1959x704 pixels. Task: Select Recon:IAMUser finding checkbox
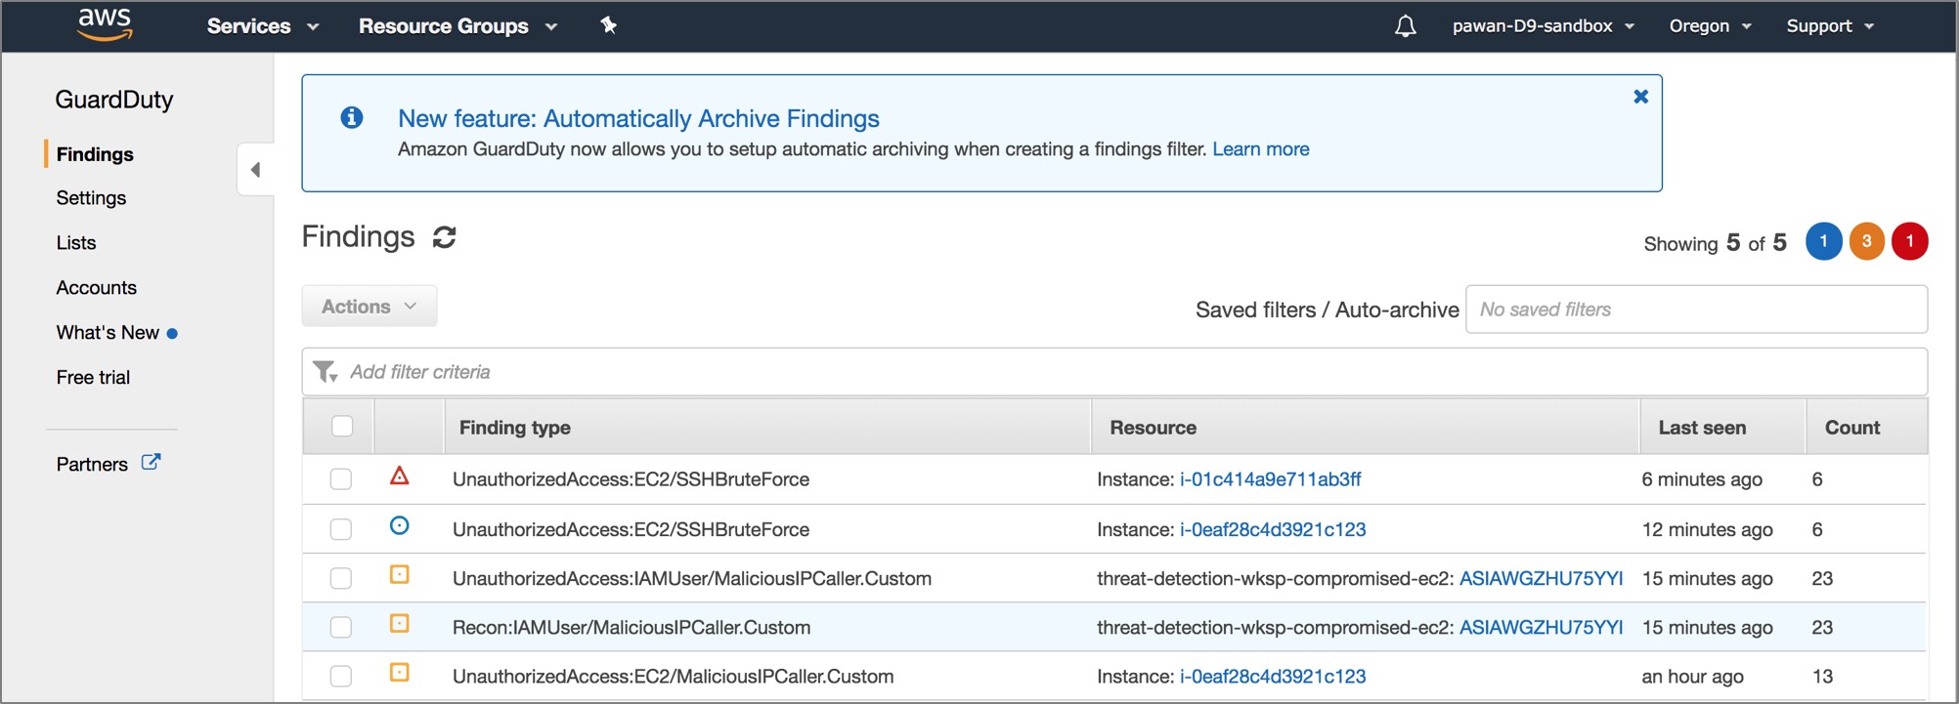coord(340,627)
